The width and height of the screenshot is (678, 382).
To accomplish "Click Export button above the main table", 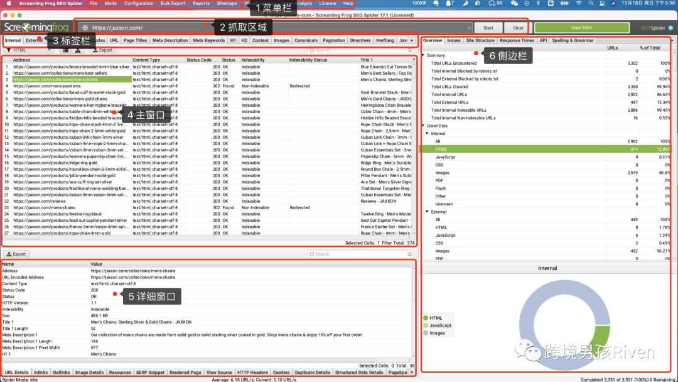I will coord(102,50).
